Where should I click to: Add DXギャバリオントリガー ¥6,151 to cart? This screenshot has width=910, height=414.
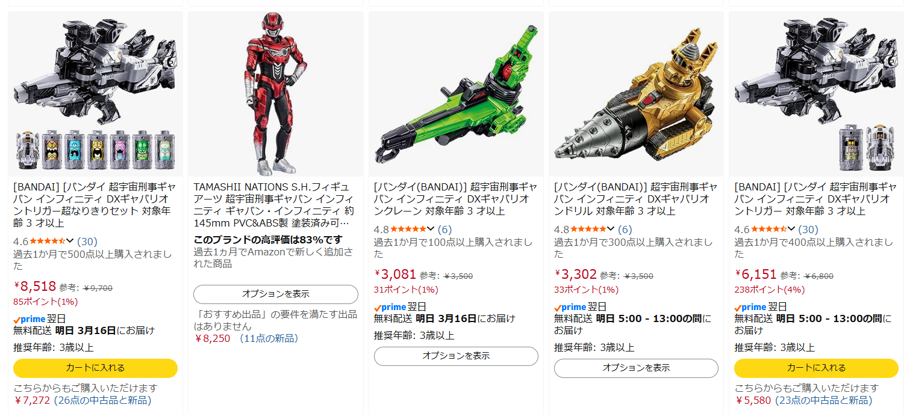[x=816, y=368]
